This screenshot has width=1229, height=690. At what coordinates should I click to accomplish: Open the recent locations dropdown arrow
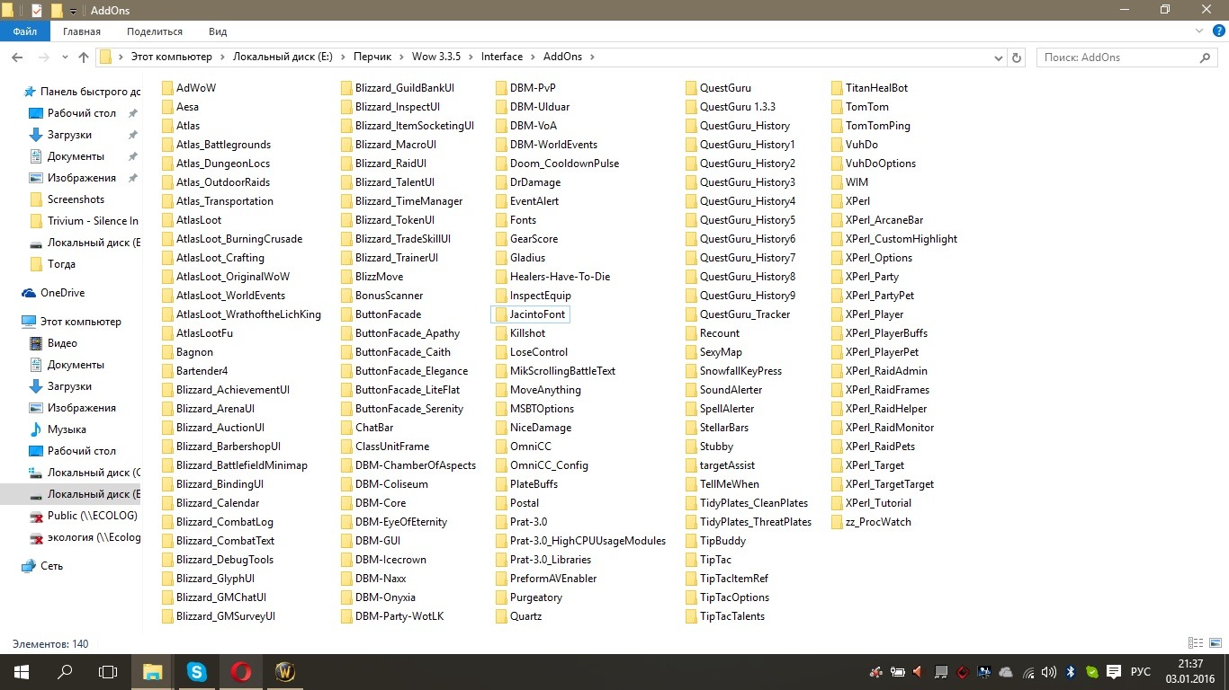click(x=63, y=57)
